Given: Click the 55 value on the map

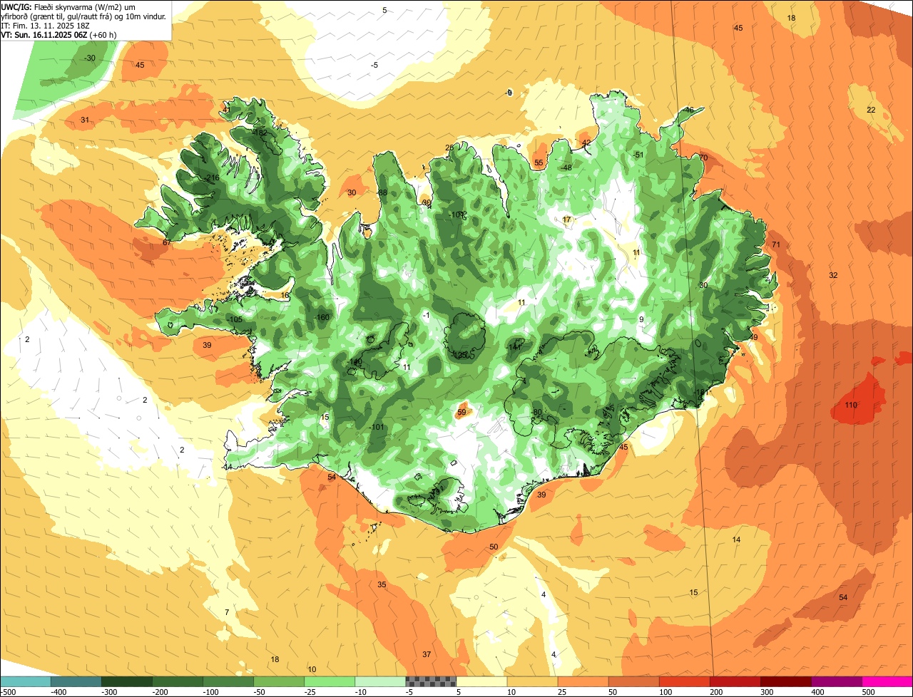Looking at the screenshot, I should [539, 163].
